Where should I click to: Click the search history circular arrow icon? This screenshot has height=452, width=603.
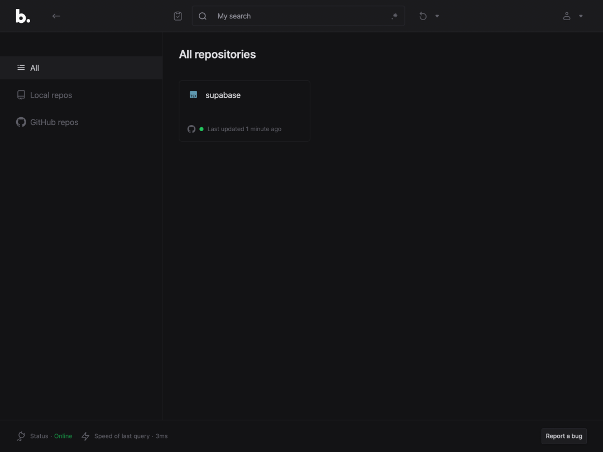point(423,16)
